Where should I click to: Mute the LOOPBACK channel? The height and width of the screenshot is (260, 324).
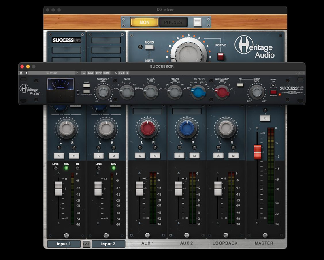(x=234, y=155)
